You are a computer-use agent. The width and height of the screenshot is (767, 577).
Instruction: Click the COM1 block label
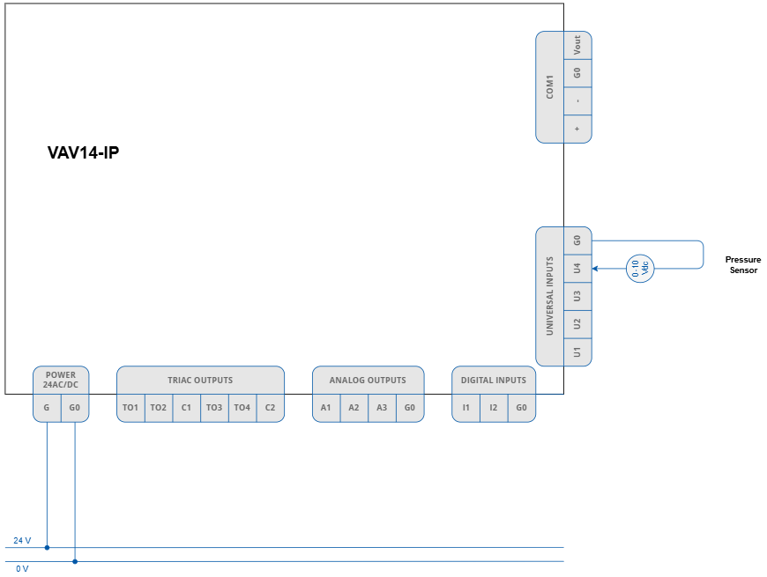coord(550,87)
